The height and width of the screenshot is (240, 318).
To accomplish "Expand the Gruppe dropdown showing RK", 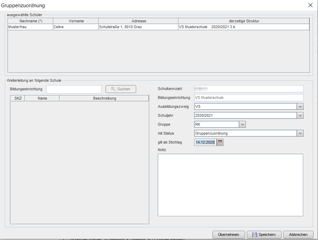I will 242,124.
